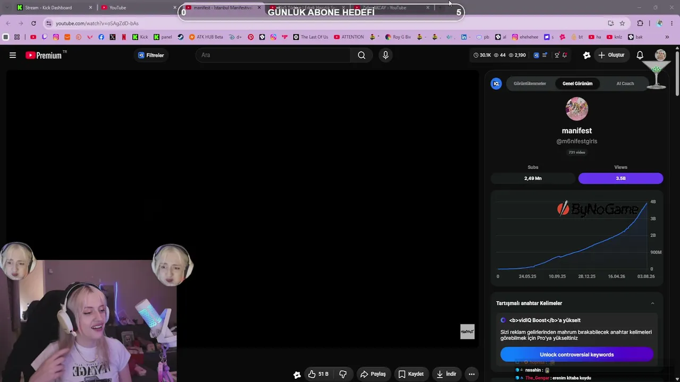Open the Oluştur create menu
The height and width of the screenshot is (382, 680).
[x=611, y=55]
